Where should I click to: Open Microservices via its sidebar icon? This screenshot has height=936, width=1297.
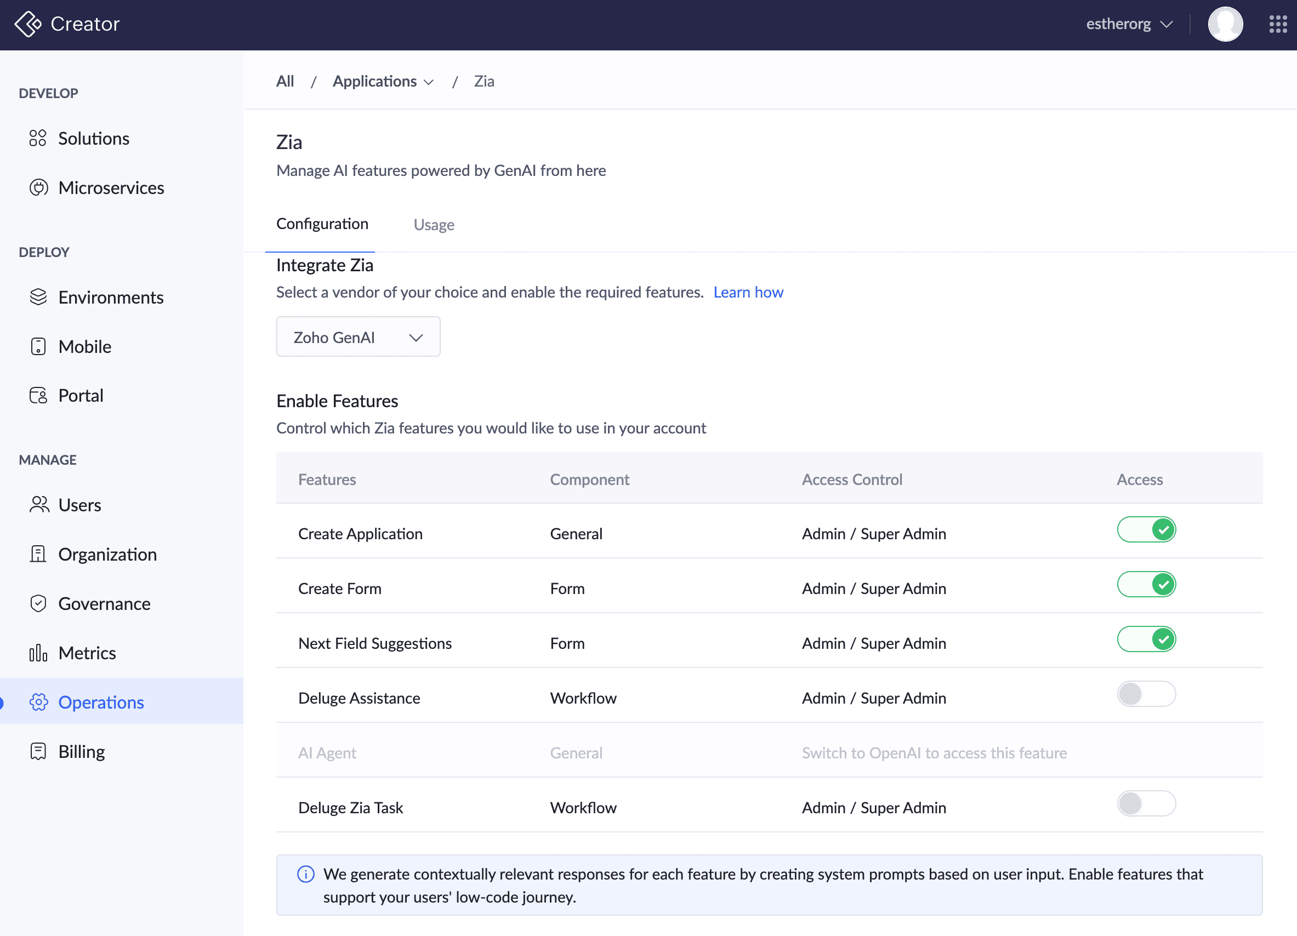click(38, 187)
